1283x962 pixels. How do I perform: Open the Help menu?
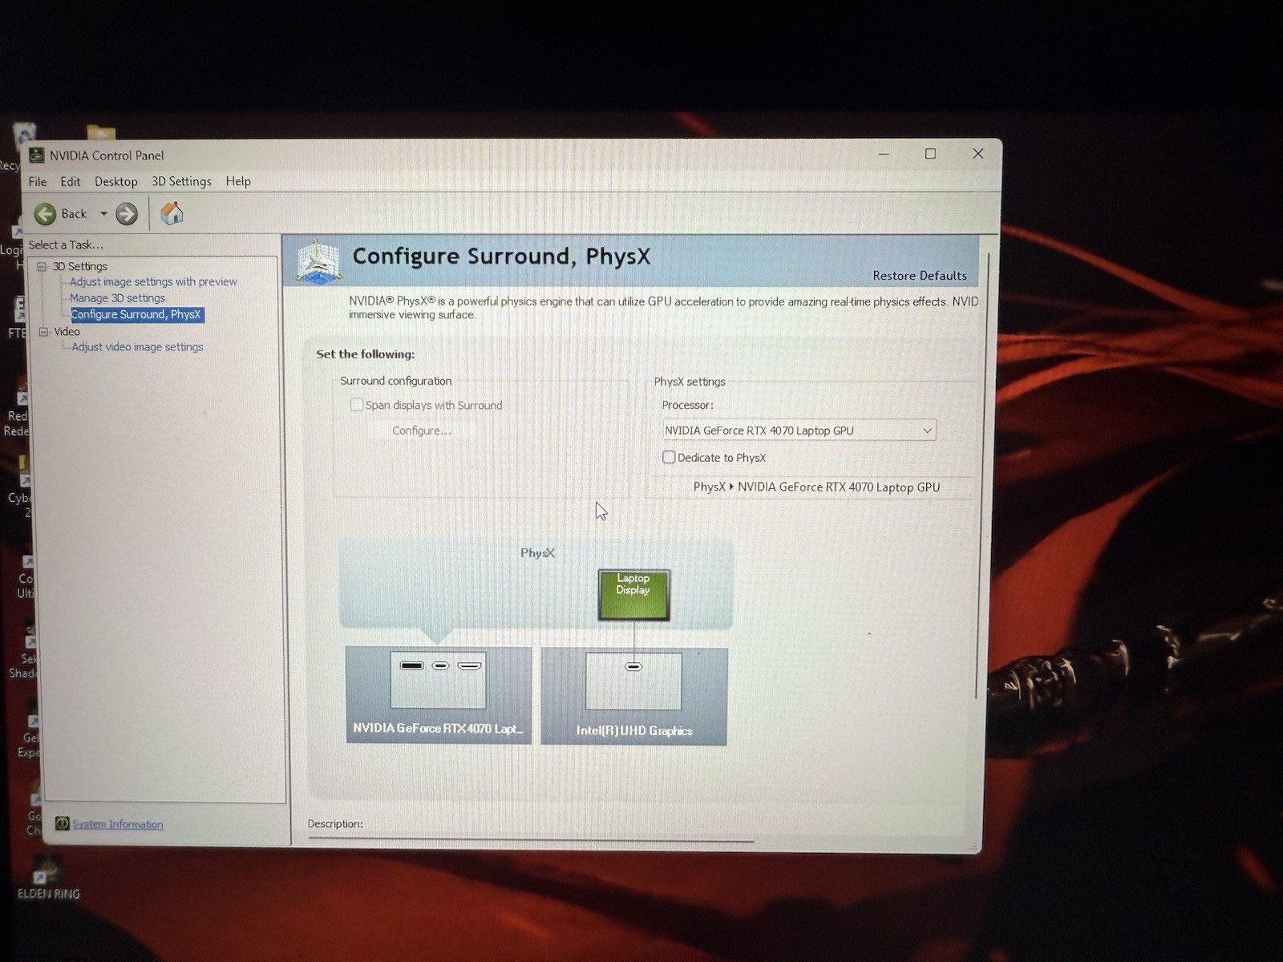pos(238,181)
